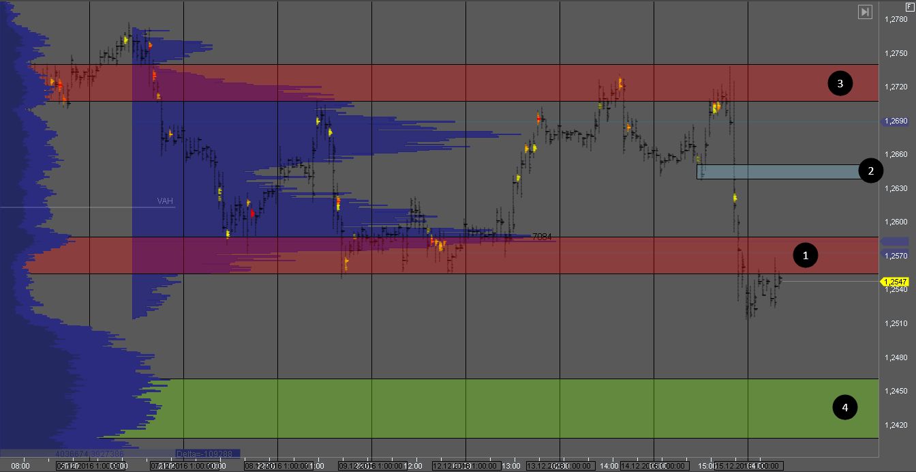Image resolution: width=916 pixels, height=472 pixels.
Task: Click the 14:00 label on time axis
Action: (x=610, y=467)
